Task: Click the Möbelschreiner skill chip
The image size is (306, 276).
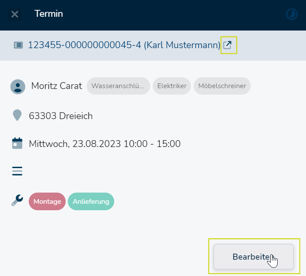Action: 222,86
